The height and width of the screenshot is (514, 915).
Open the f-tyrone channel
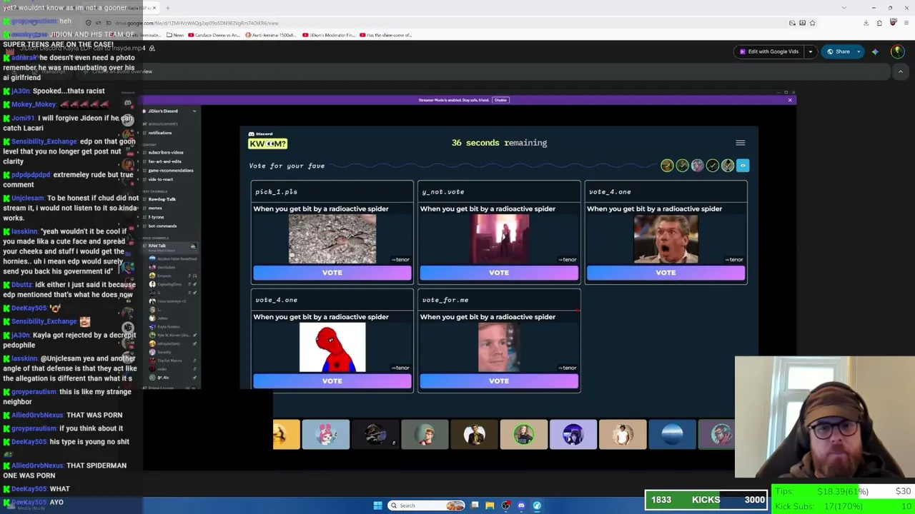(155, 217)
